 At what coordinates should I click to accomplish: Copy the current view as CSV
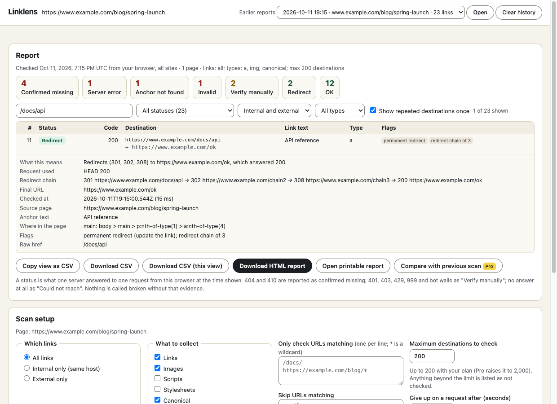(48, 266)
